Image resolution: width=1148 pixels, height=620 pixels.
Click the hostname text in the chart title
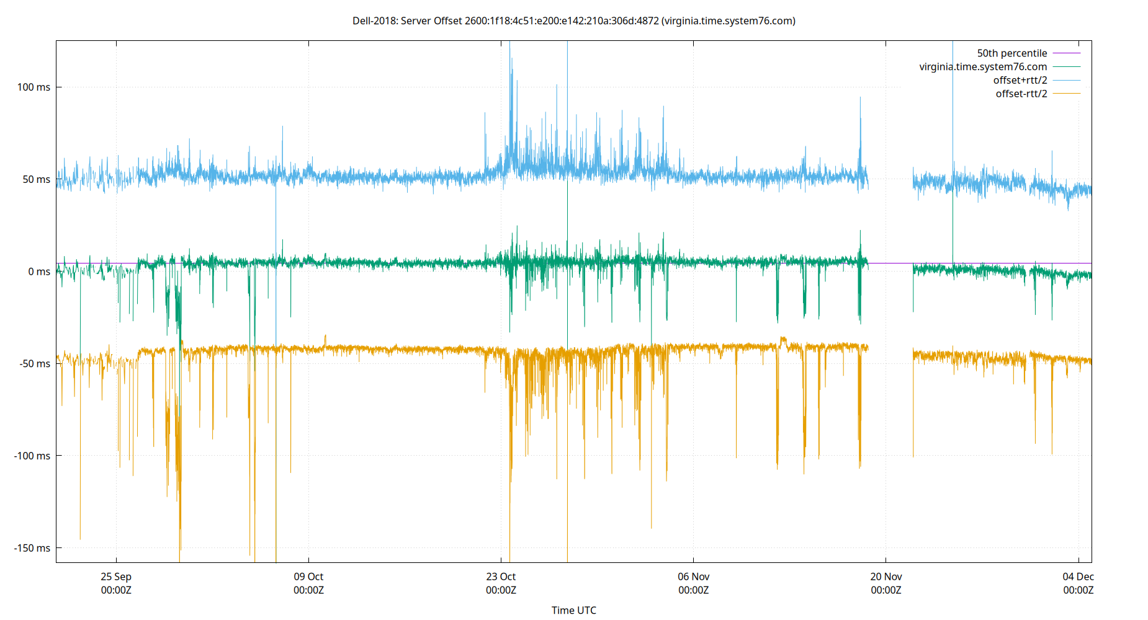728,21
